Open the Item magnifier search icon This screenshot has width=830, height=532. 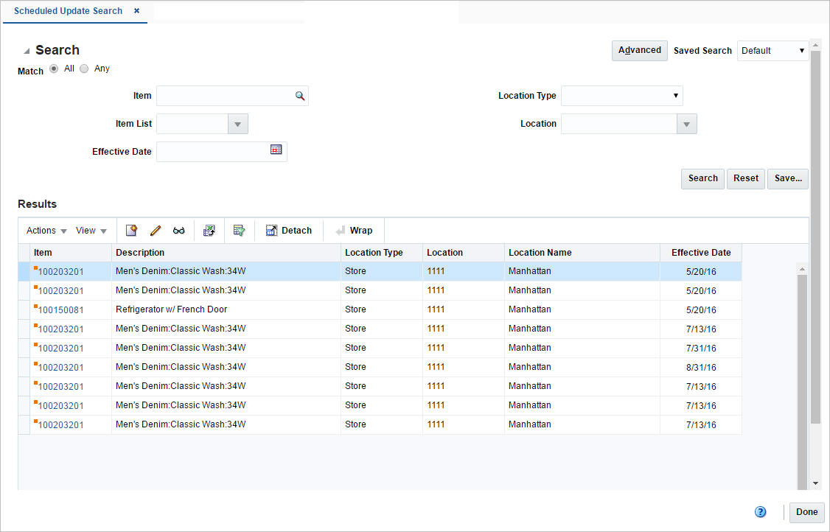click(299, 96)
